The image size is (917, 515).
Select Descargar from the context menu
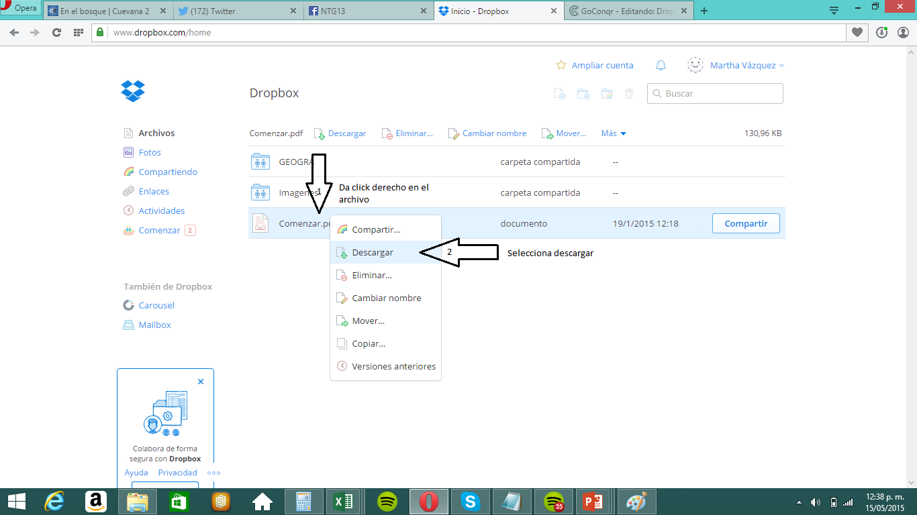(373, 253)
